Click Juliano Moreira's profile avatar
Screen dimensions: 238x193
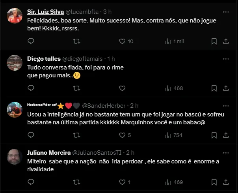pos(15,156)
